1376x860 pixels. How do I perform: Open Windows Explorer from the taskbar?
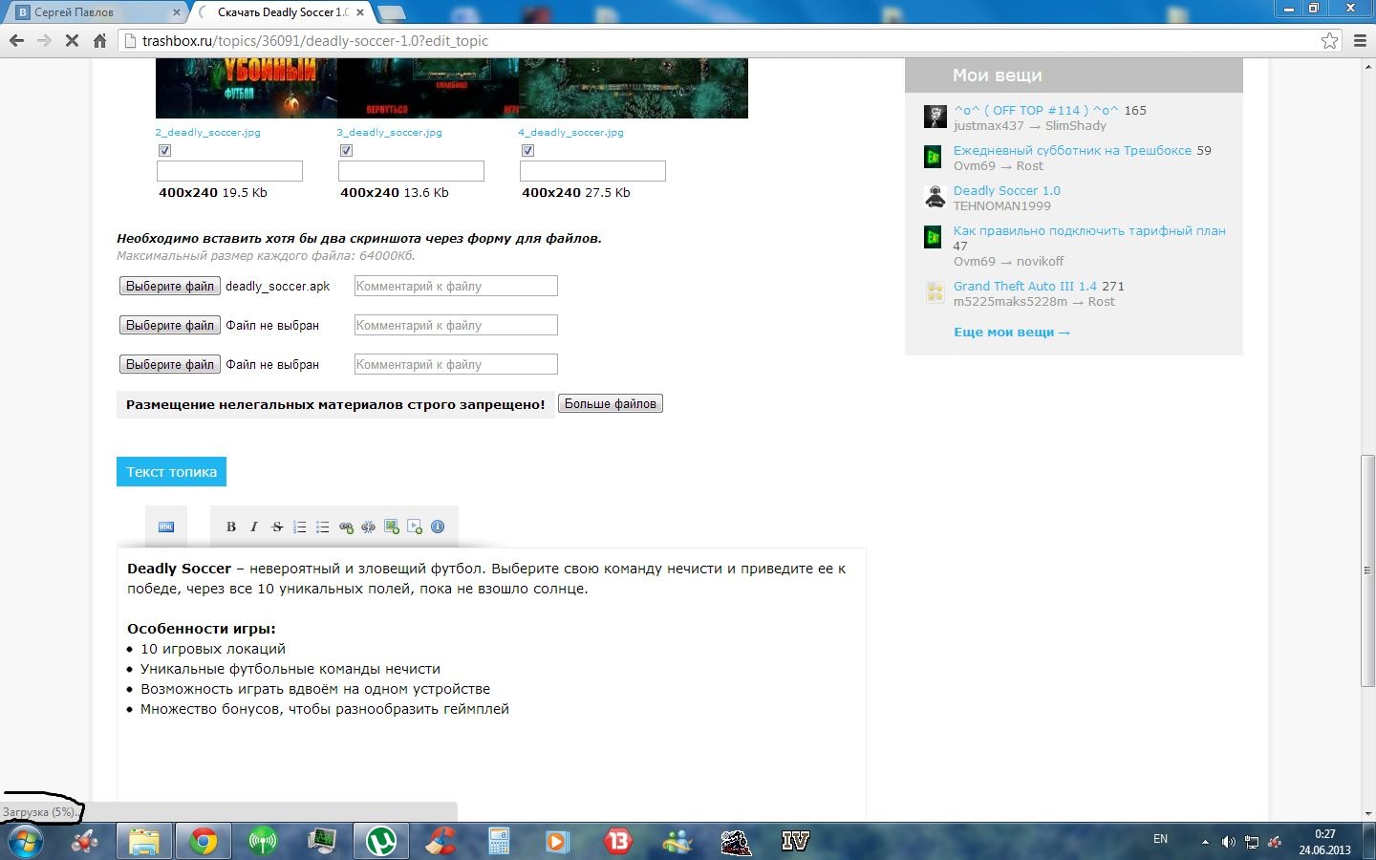144,842
